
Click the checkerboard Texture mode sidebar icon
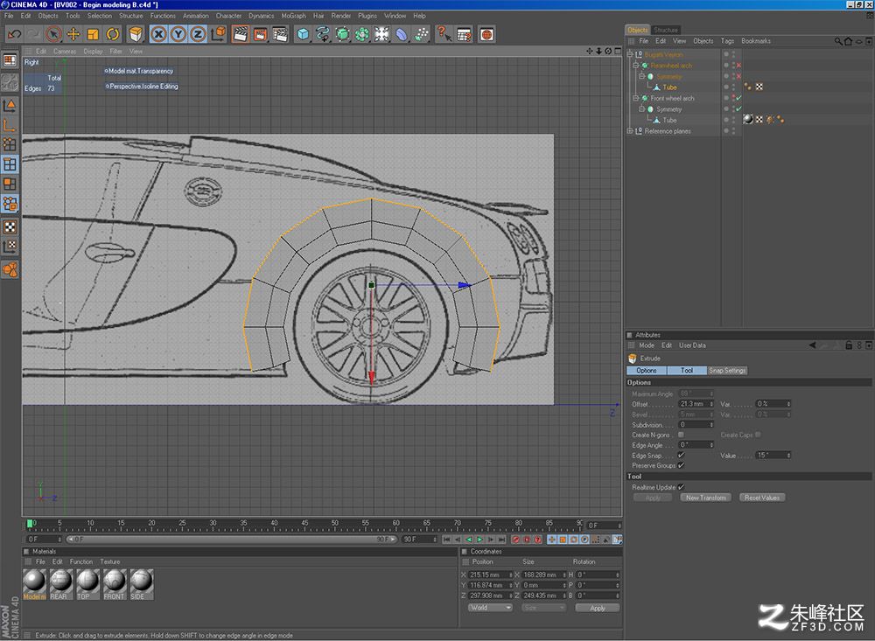coord(10,226)
